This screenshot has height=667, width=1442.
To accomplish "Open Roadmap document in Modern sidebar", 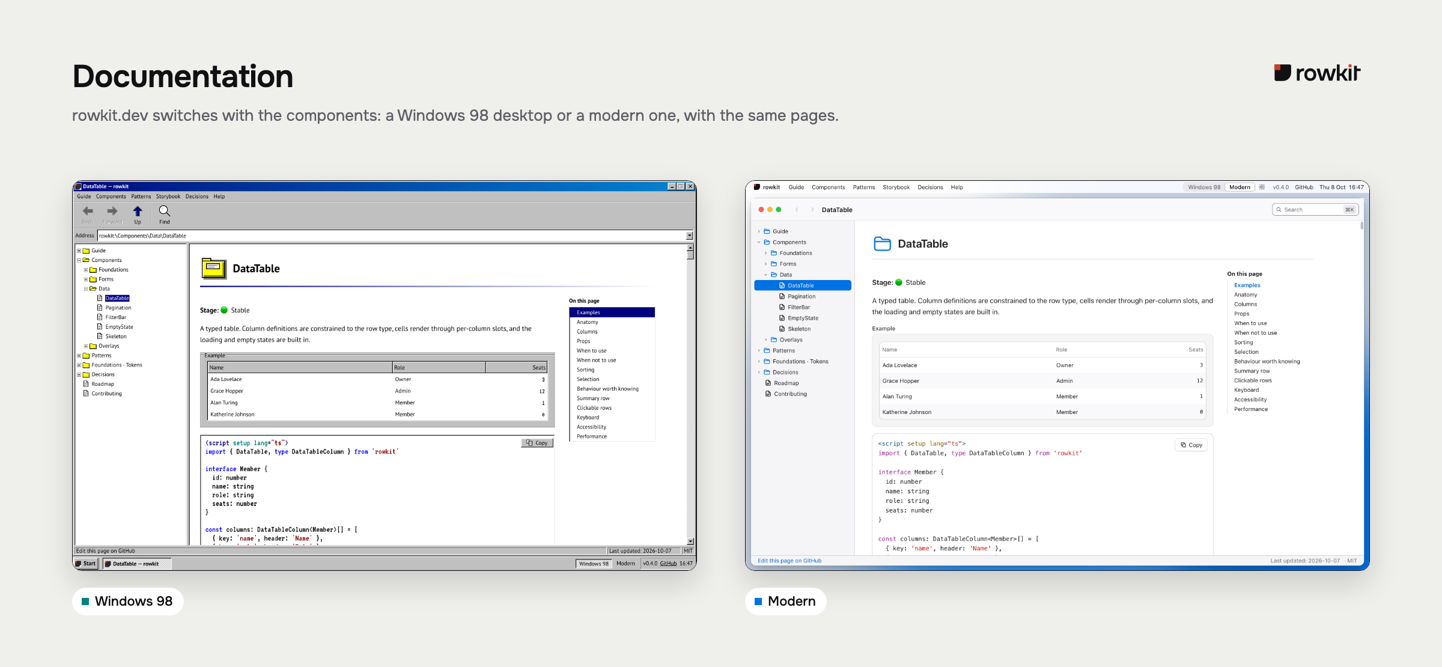I will pyautogui.click(x=786, y=383).
